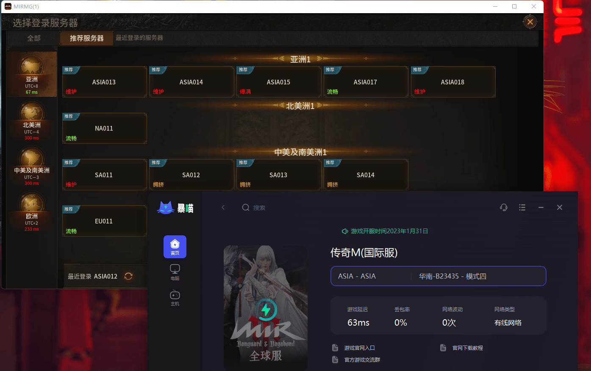This screenshot has width=591, height=371.
Task: Select the Central and South America region icon
Action: [x=32, y=157]
